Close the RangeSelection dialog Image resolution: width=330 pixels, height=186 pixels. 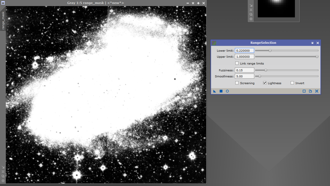pos(318,43)
